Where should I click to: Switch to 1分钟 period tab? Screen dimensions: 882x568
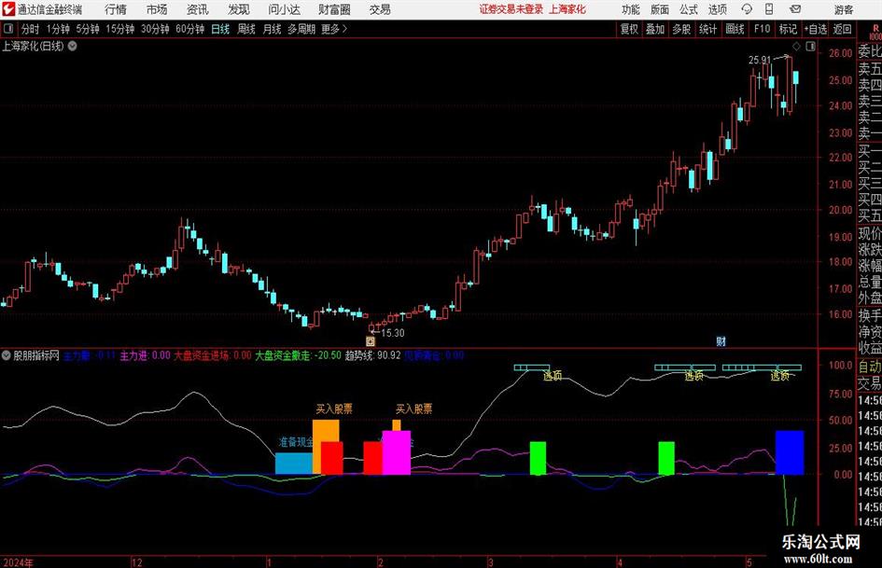[x=58, y=29]
